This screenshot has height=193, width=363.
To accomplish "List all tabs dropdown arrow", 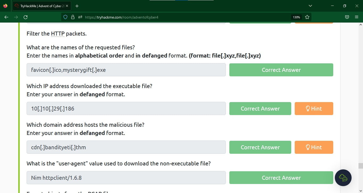I will pos(310,6).
